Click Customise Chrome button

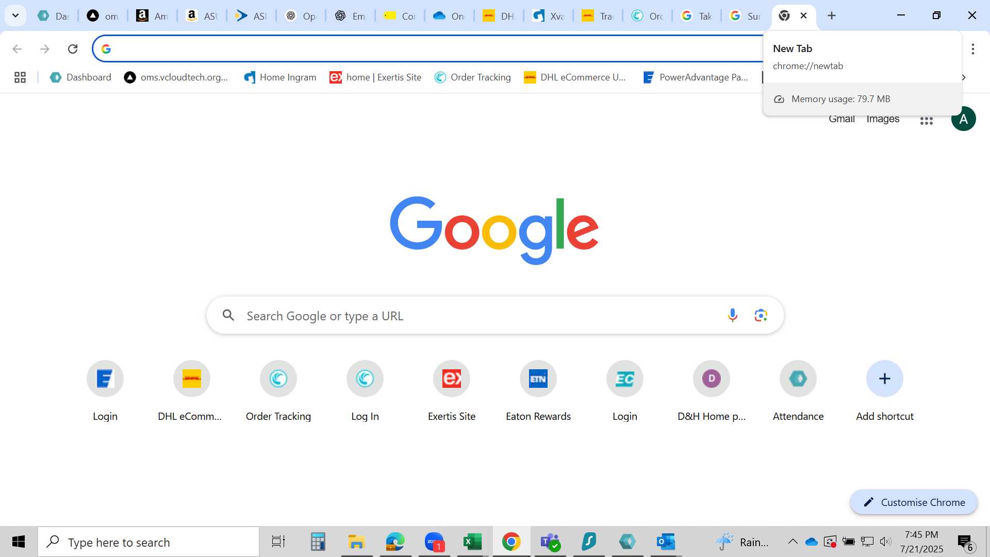coord(914,502)
